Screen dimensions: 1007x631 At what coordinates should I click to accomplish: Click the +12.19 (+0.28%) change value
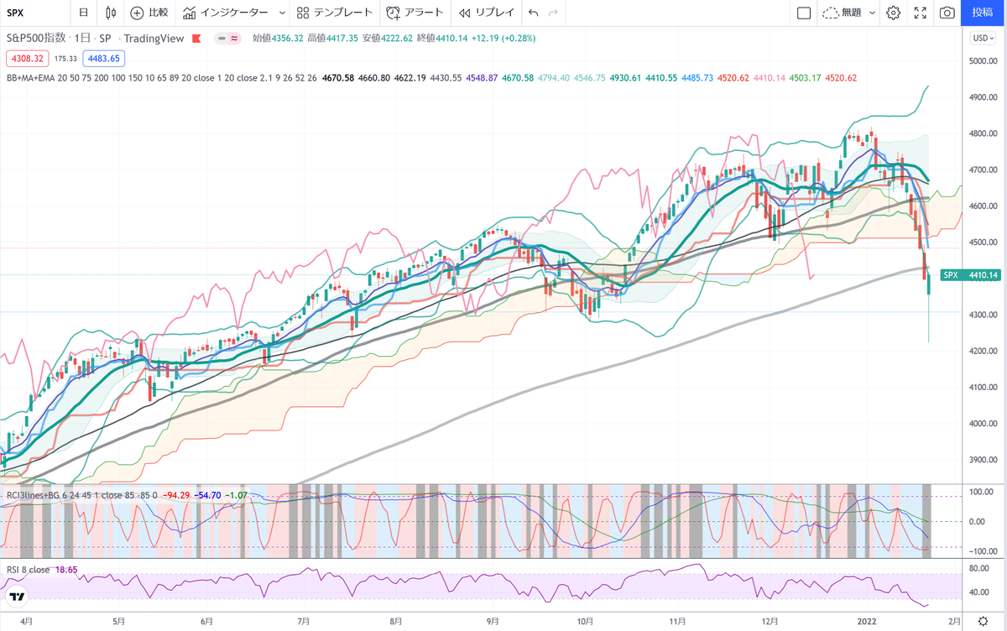(x=503, y=39)
